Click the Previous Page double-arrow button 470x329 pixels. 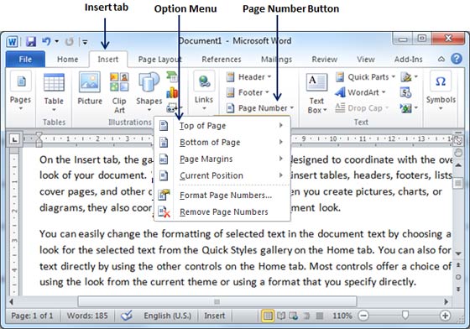tap(458, 265)
